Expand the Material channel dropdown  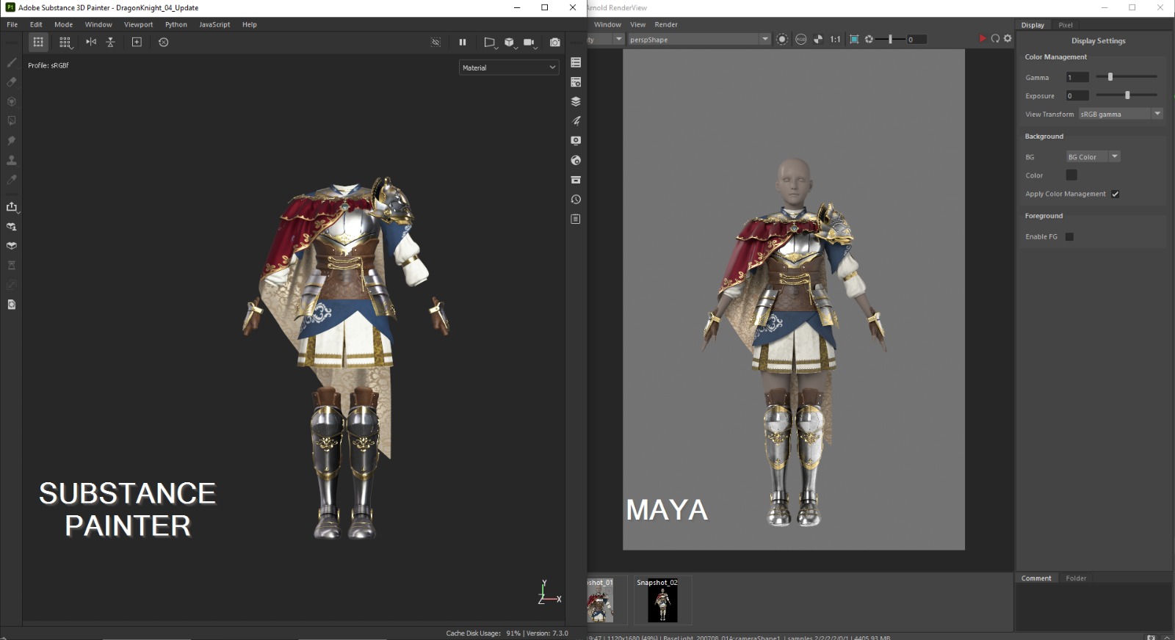coord(509,68)
